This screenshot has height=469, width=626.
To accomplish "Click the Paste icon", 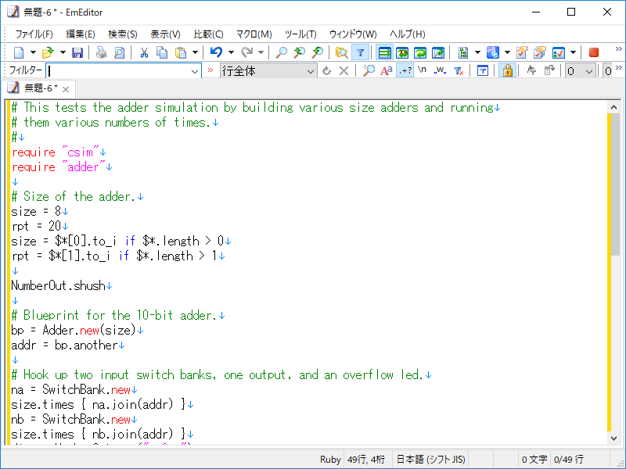I will click(179, 52).
